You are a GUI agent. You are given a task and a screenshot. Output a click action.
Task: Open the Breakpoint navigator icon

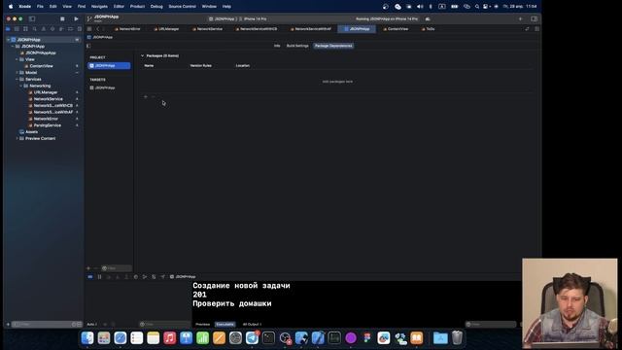coord(70,29)
